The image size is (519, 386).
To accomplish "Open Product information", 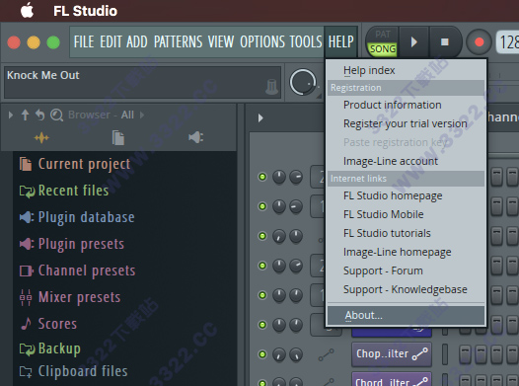I will click(x=406, y=105).
